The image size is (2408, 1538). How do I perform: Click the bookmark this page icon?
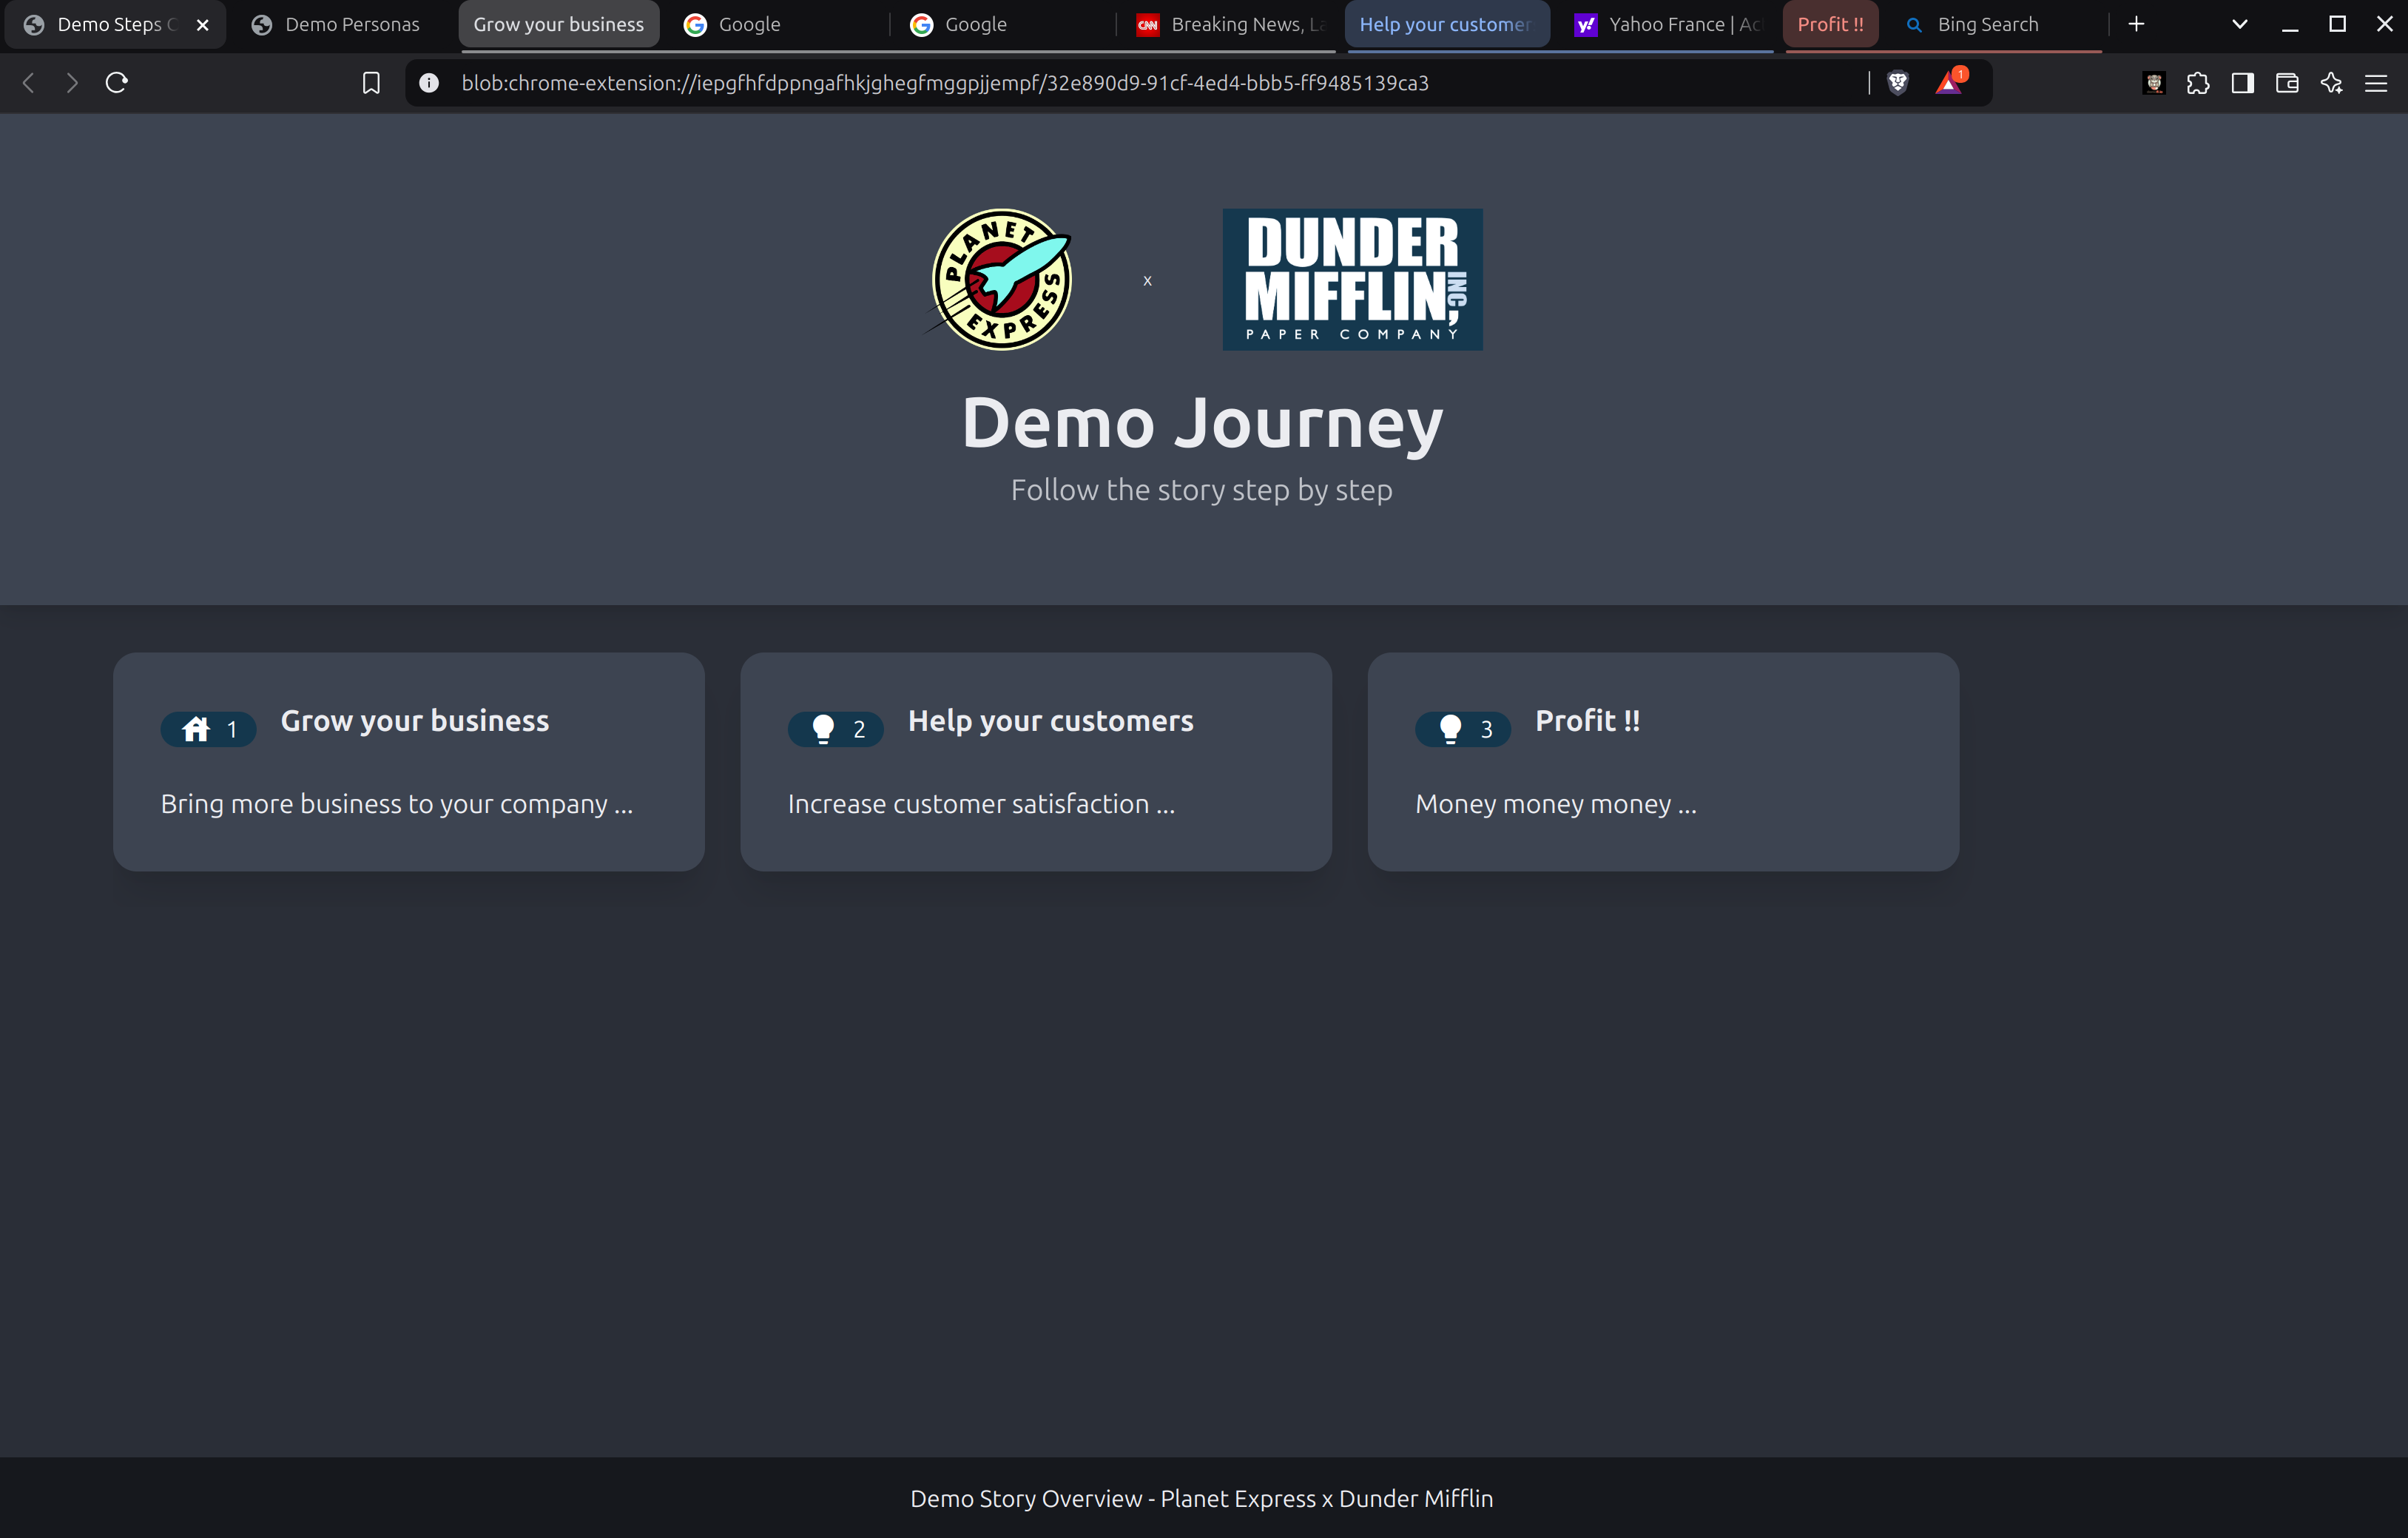[371, 83]
